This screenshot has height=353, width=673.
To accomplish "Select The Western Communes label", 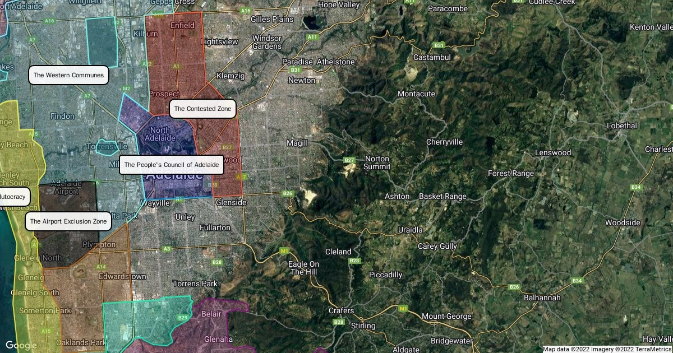I will click(x=68, y=75).
